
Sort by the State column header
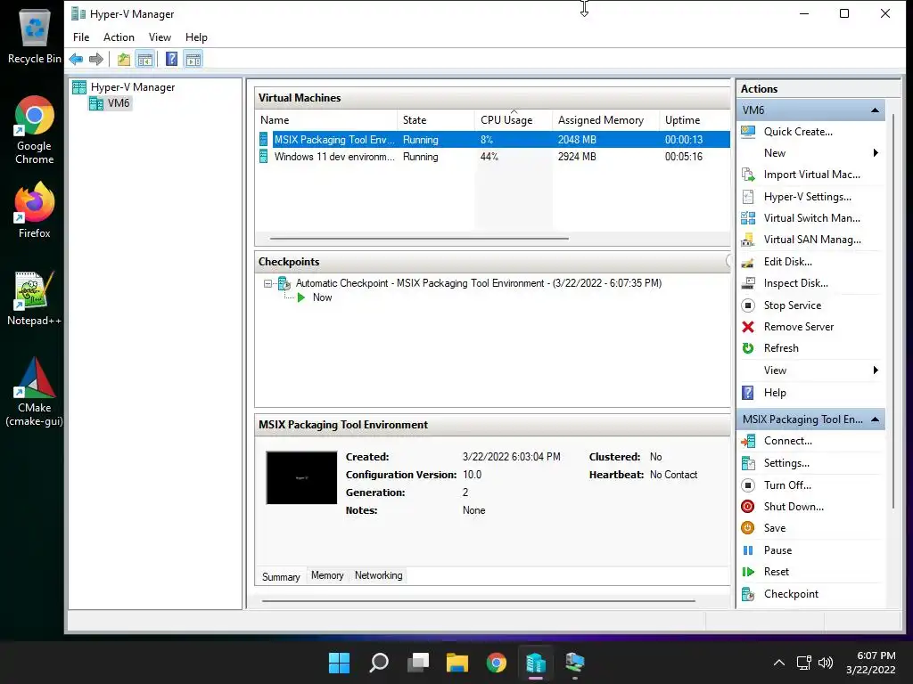(436, 120)
